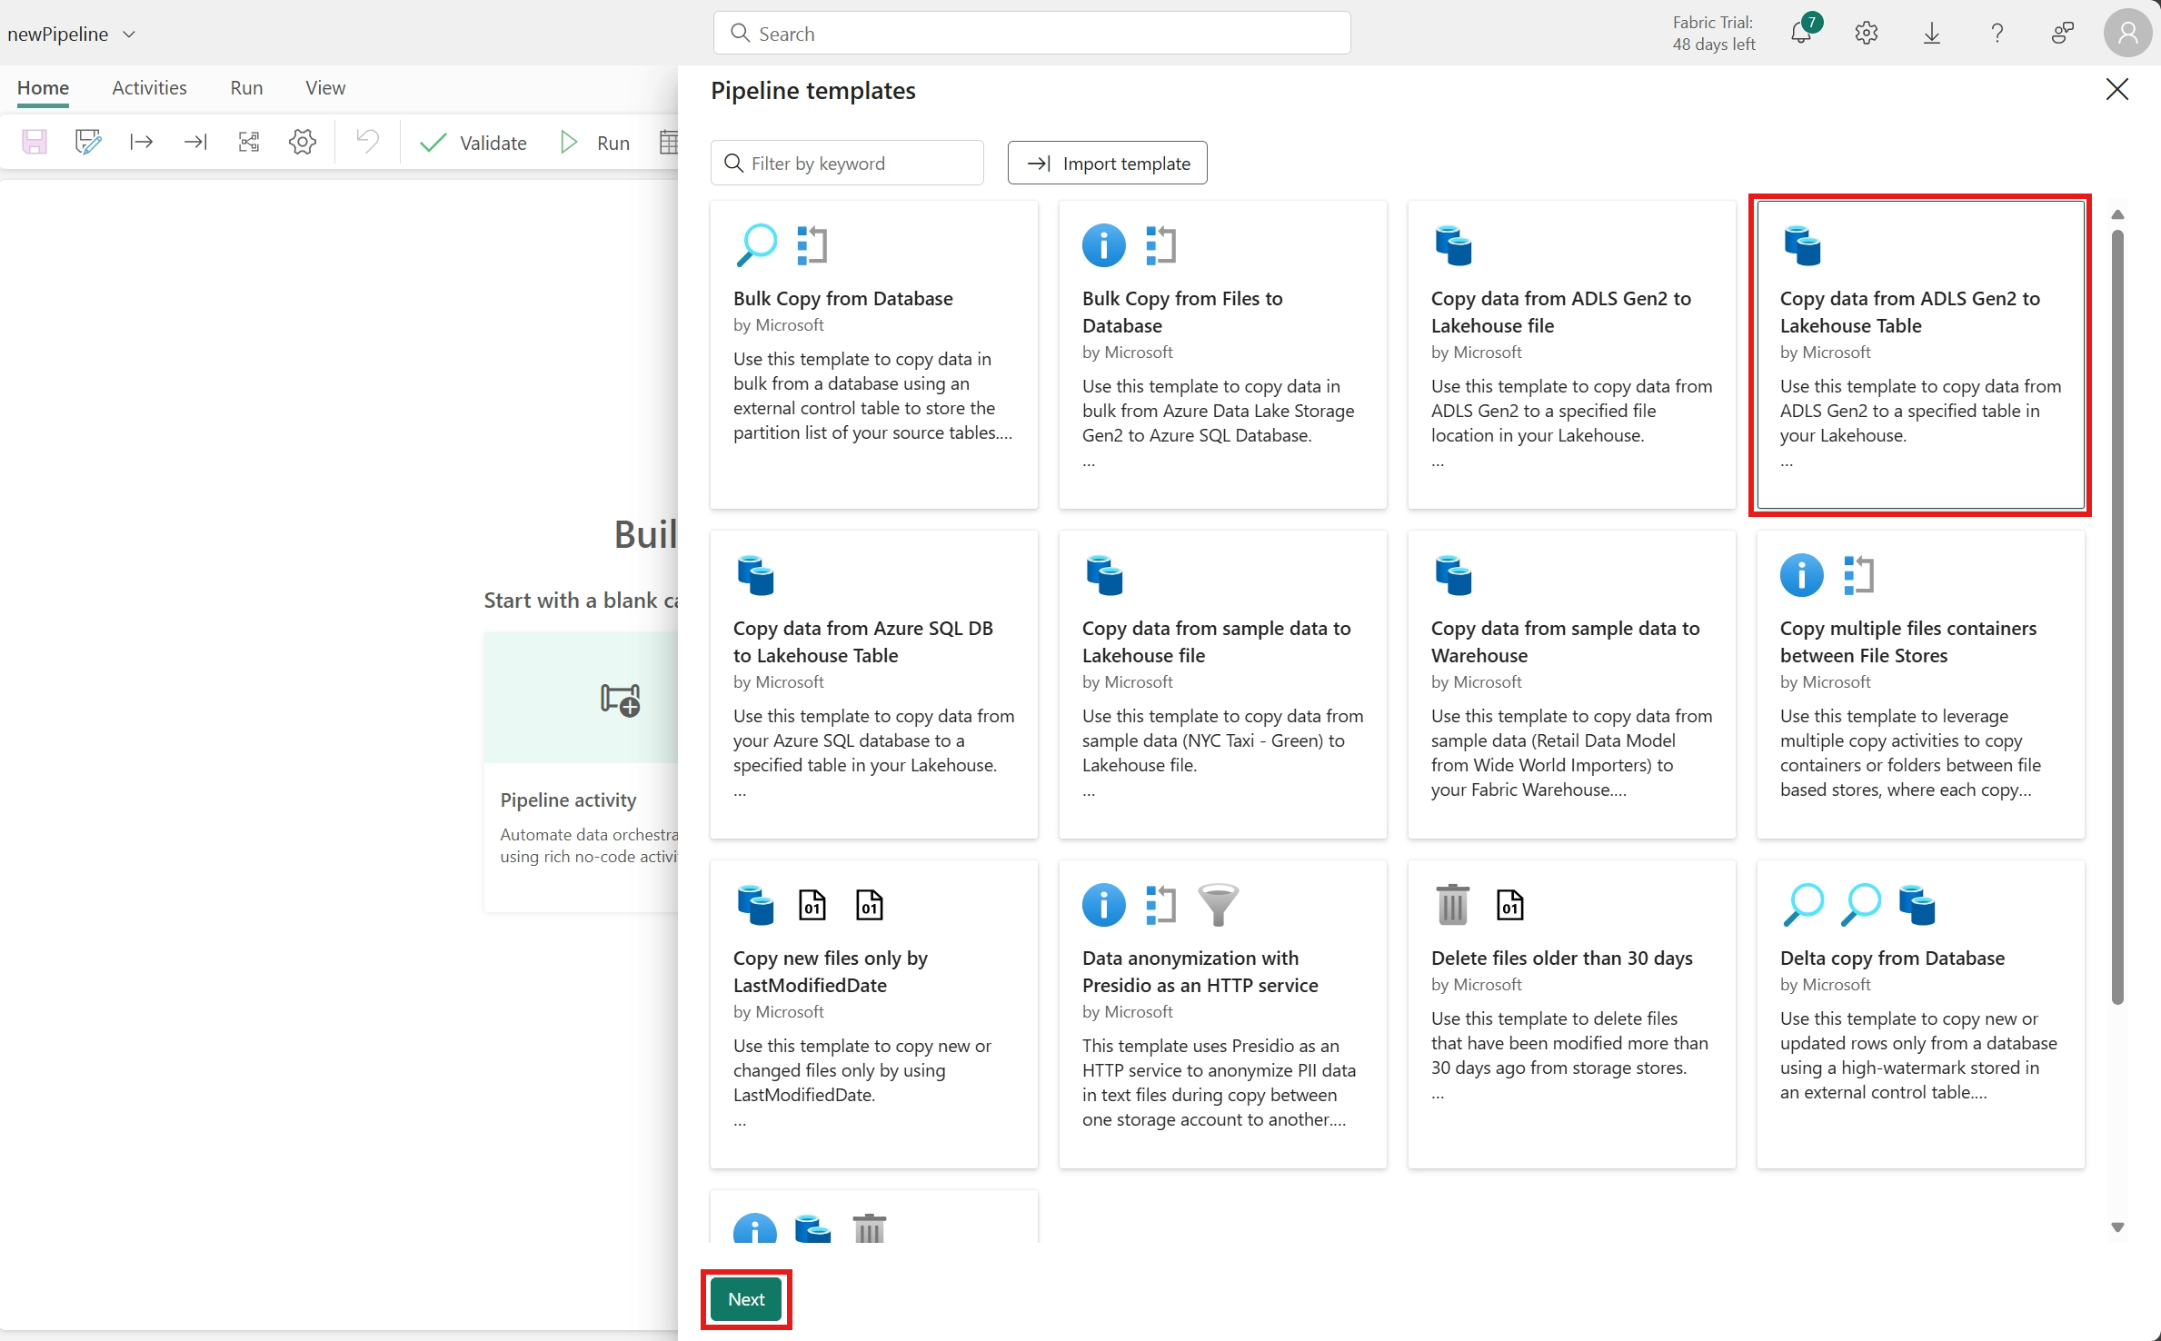2161x1341 pixels.
Task: Open the notifications bell
Action: coord(1800,34)
